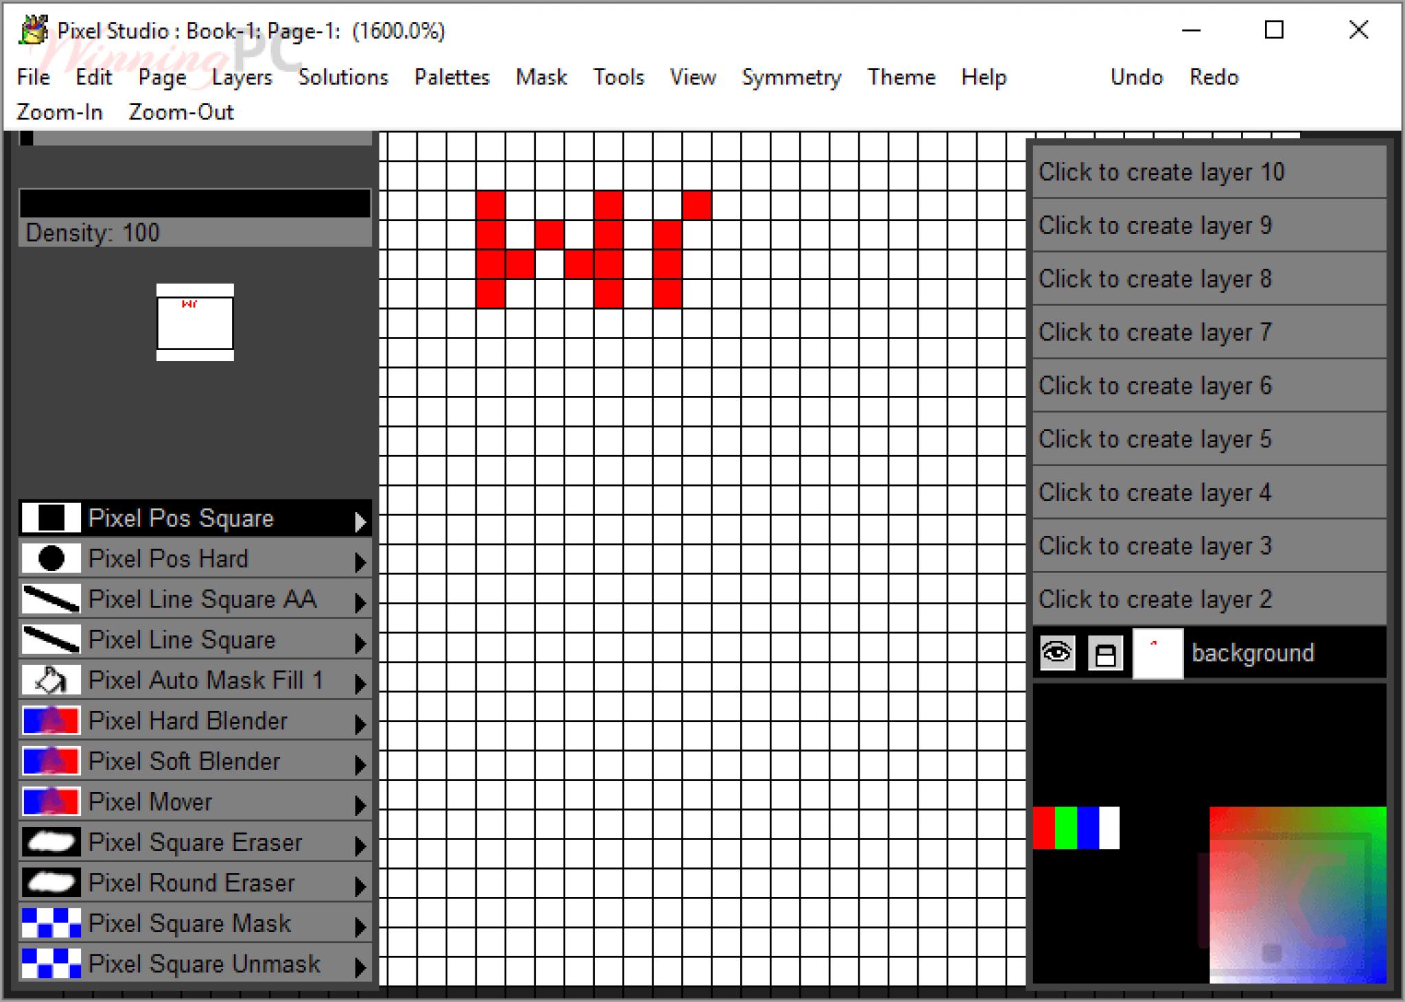The height and width of the screenshot is (1002, 1405).
Task: Choose the Pixel Round Eraser icon
Action: (x=51, y=883)
